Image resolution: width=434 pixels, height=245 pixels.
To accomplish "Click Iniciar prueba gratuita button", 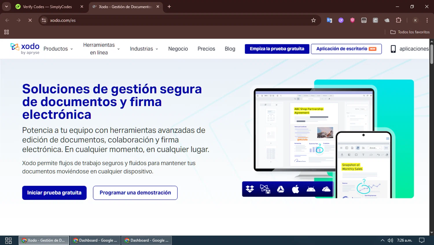I will tap(54, 193).
